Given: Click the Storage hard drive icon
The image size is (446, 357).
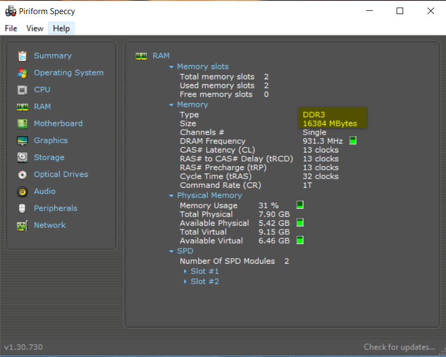Looking at the screenshot, I should click(x=22, y=157).
